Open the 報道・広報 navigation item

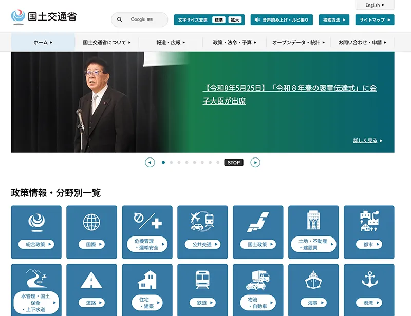pos(171,42)
